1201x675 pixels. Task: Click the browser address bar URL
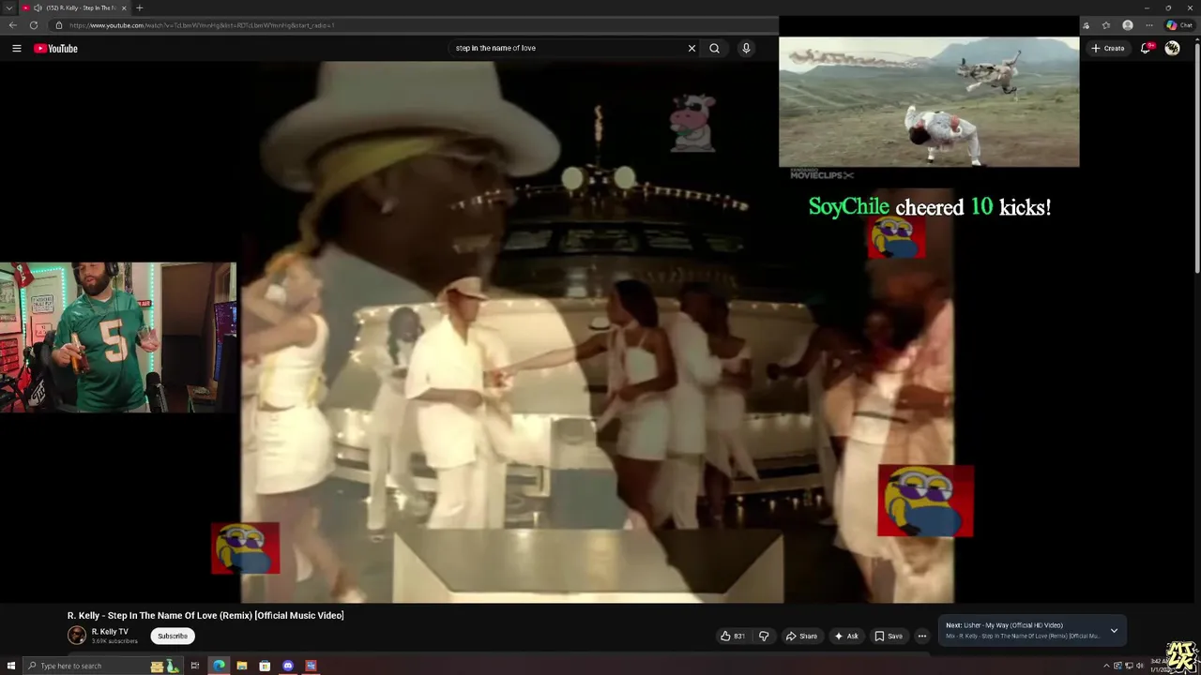click(202, 25)
